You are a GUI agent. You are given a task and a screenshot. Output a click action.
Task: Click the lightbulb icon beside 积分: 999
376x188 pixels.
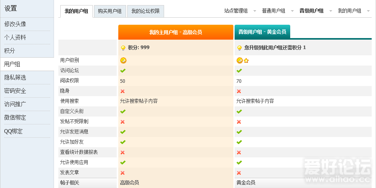[123, 48]
